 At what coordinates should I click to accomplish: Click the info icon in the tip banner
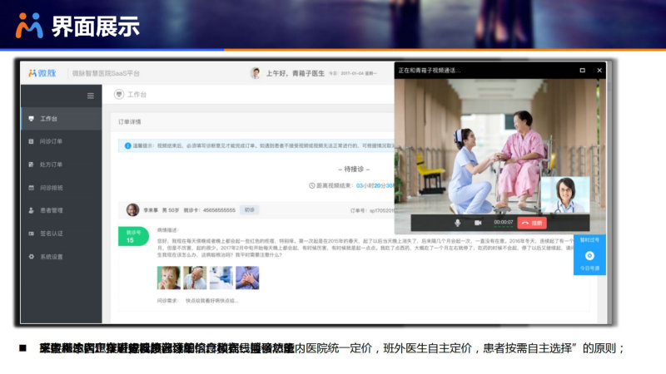coord(127,146)
